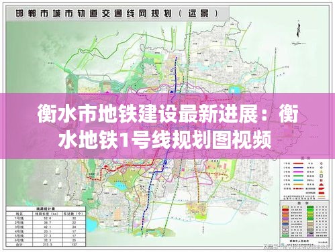Click the watermark text at bottom right corner
This screenshot has width=335, height=252.
click(297, 247)
